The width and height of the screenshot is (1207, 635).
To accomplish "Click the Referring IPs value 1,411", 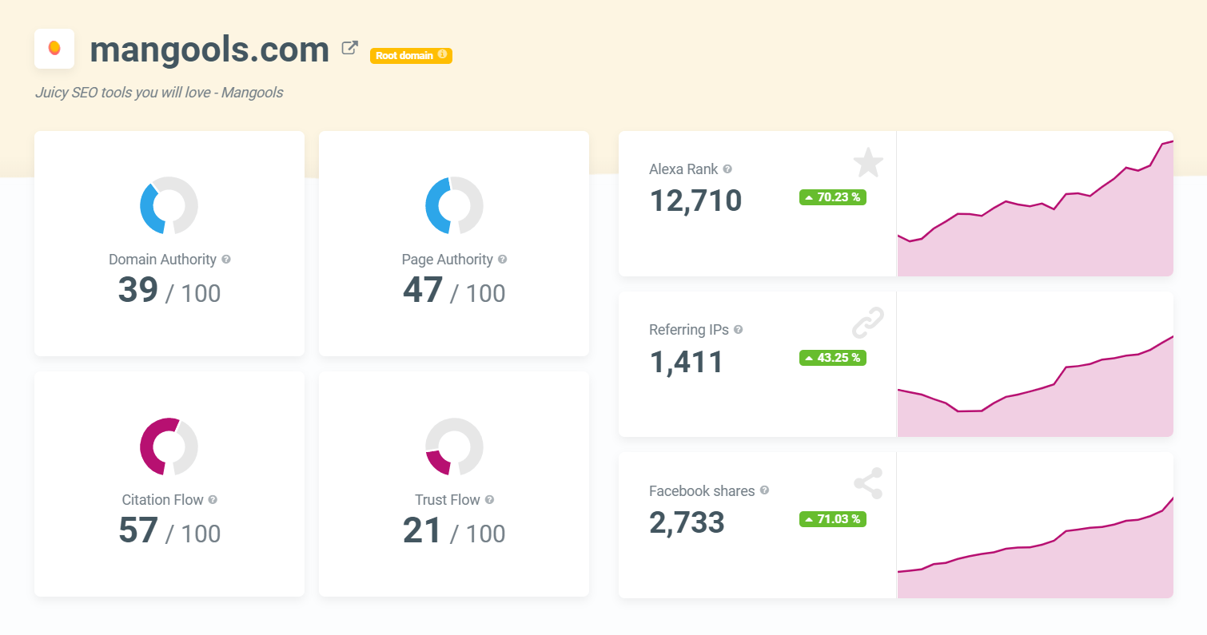I will [x=687, y=362].
